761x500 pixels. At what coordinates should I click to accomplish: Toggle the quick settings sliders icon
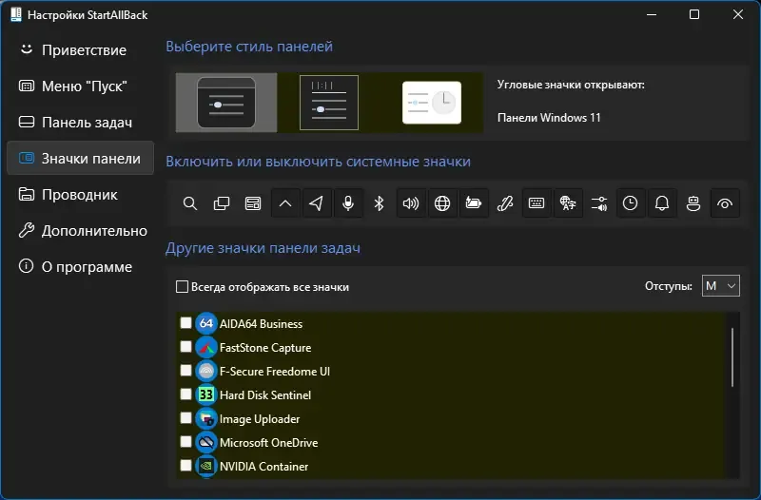pos(599,203)
